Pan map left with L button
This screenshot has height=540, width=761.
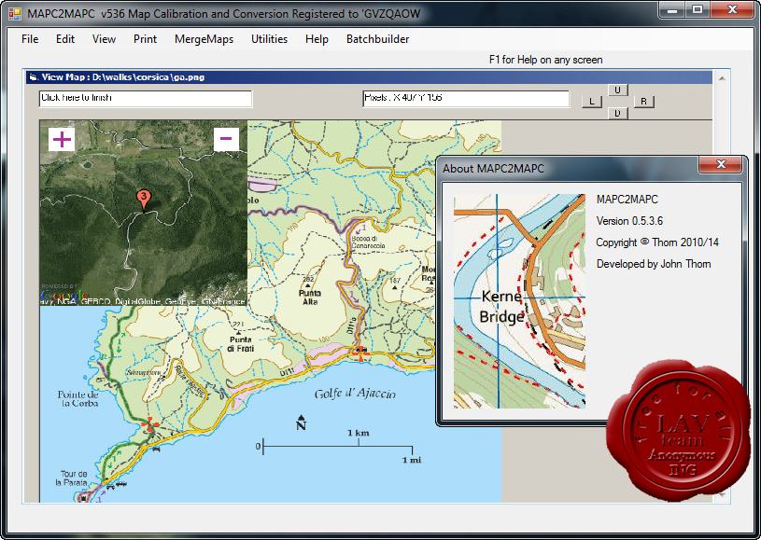coord(592,102)
